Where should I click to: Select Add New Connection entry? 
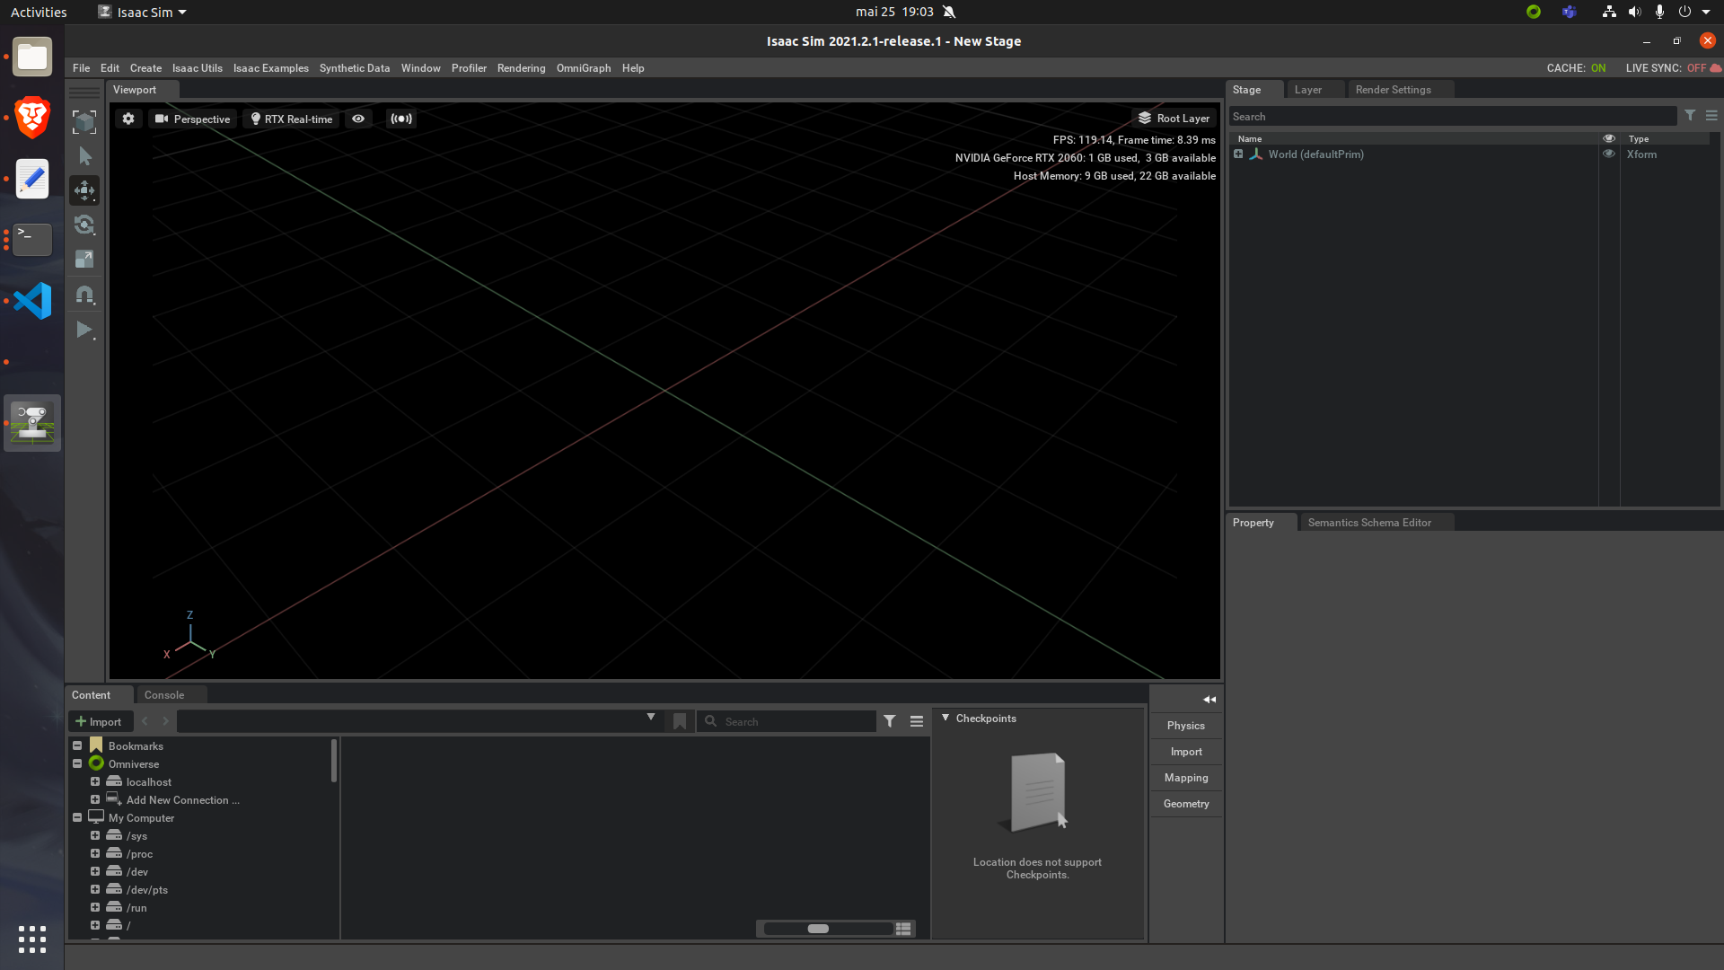pos(182,800)
